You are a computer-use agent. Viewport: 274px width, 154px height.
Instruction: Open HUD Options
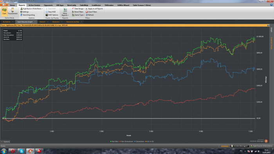[52, 15]
